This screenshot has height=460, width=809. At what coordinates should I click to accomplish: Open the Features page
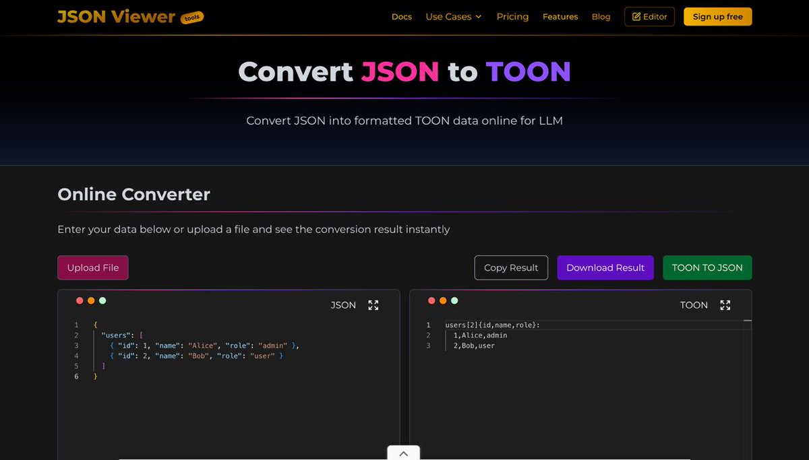click(x=560, y=16)
